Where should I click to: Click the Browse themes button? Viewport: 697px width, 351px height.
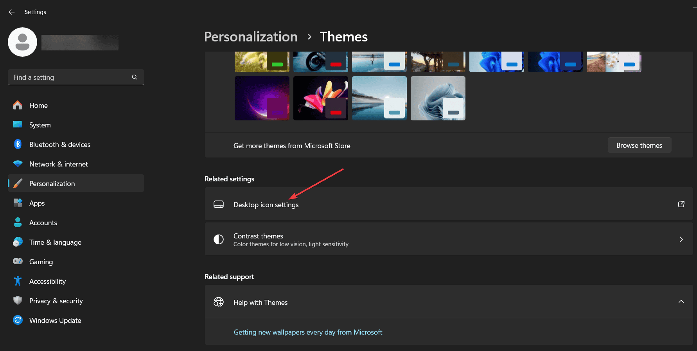click(639, 145)
